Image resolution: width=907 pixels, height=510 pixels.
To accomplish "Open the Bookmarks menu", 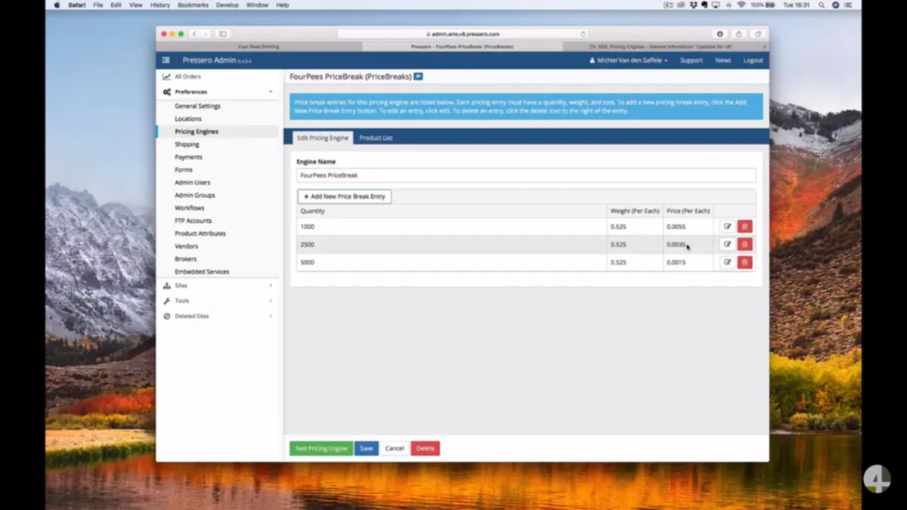I will click(192, 5).
